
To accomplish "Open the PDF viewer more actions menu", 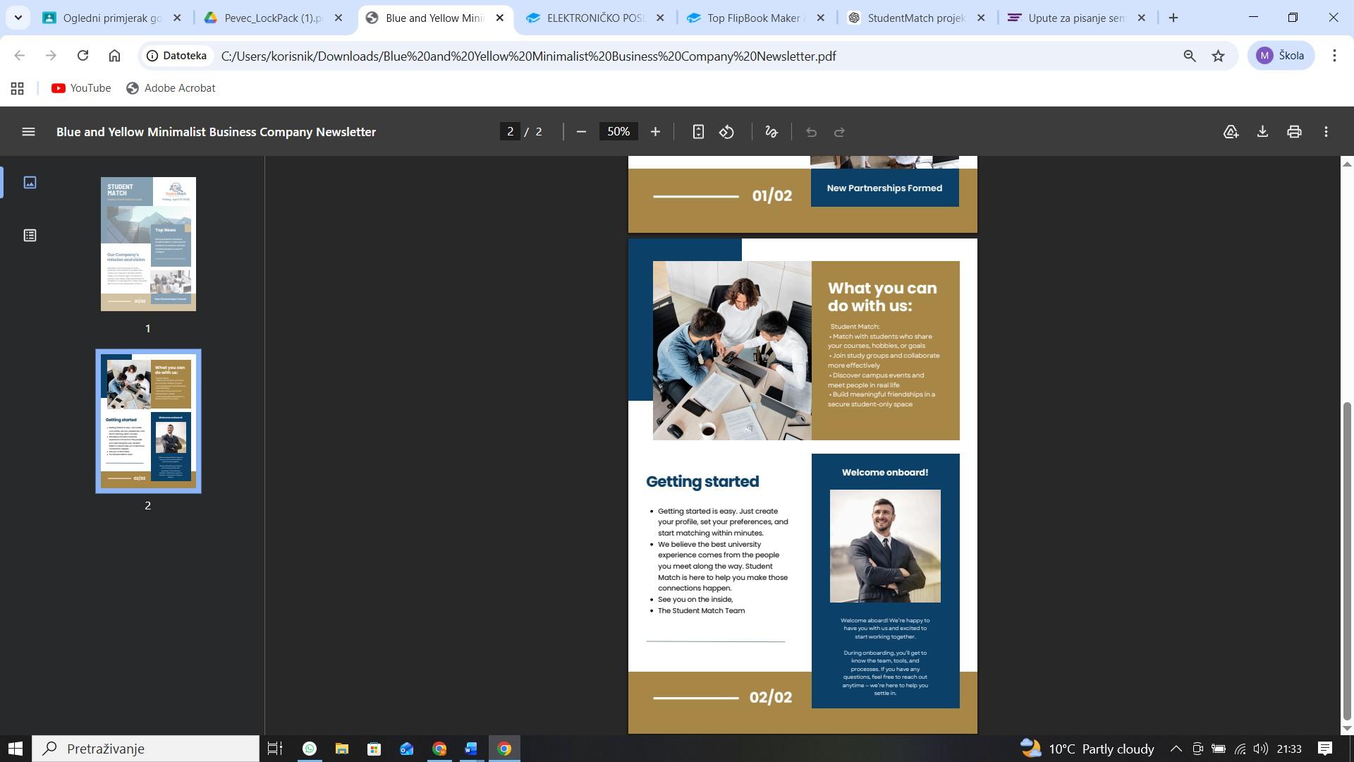I will (x=1326, y=132).
